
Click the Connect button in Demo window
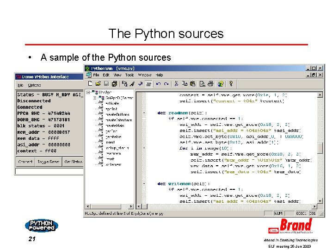click(25, 162)
